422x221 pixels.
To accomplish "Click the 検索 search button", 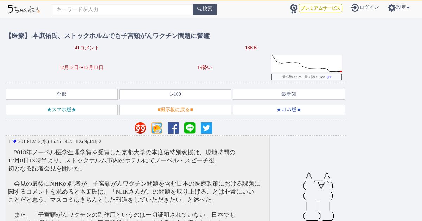I will pyautogui.click(x=205, y=9).
